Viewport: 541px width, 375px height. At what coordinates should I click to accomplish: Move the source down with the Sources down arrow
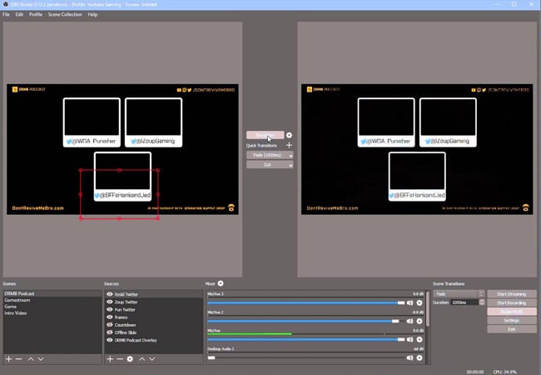pyautogui.click(x=151, y=359)
